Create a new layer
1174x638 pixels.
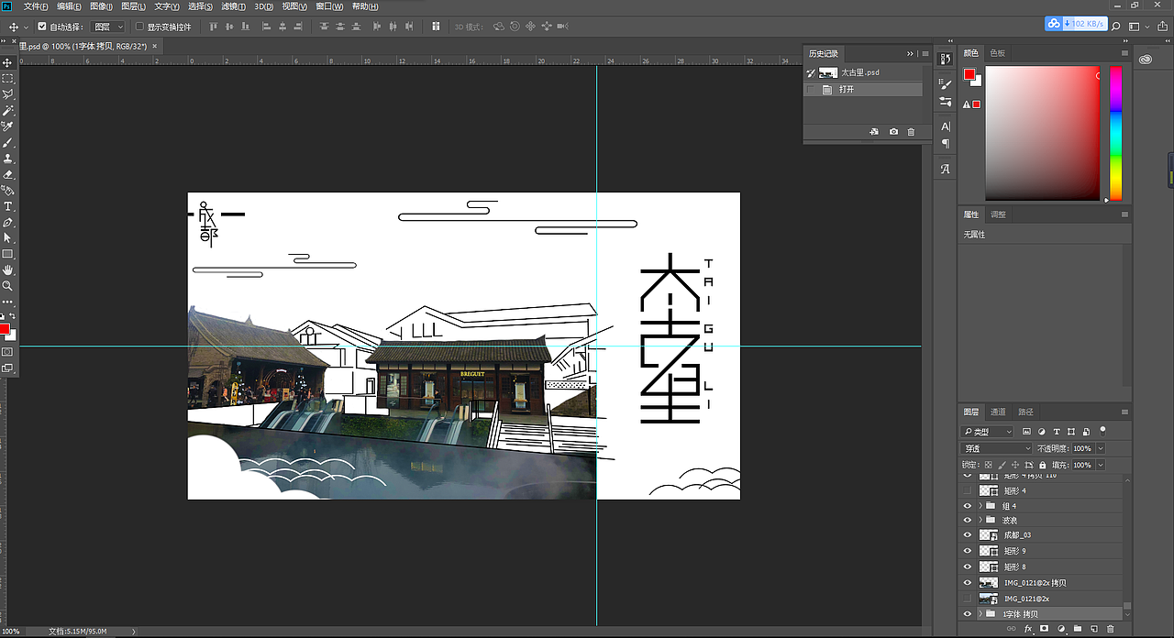(x=1094, y=629)
